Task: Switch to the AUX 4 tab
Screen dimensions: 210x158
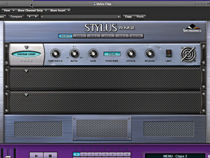Action: 122,36
